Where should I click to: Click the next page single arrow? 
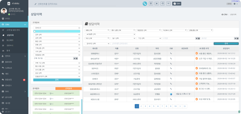(180, 106)
